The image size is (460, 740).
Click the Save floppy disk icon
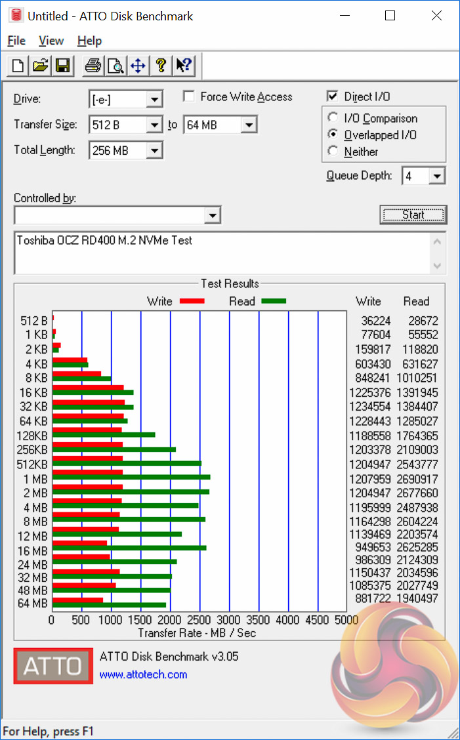63,65
